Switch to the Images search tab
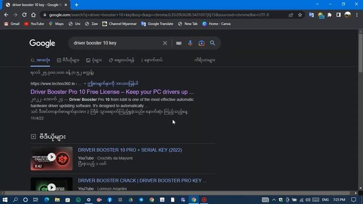363x204 pixels. coord(94,60)
